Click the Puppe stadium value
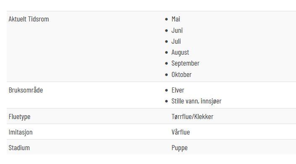Image resolution: width=296 pixels, height=164 pixels. pos(179,148)
